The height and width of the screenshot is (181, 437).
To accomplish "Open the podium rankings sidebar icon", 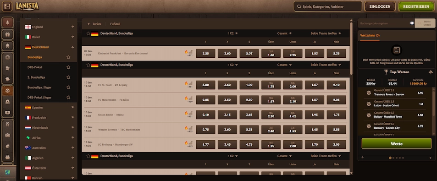I will [7, 135].
